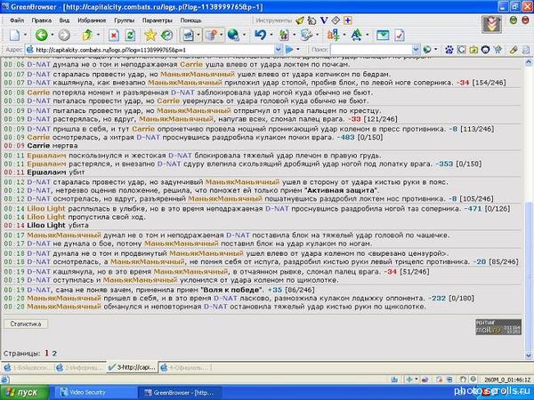The height and width of the screenshot is (400, 534).
Task: Click the green Go arrow next to address
Action: point(289,50)
